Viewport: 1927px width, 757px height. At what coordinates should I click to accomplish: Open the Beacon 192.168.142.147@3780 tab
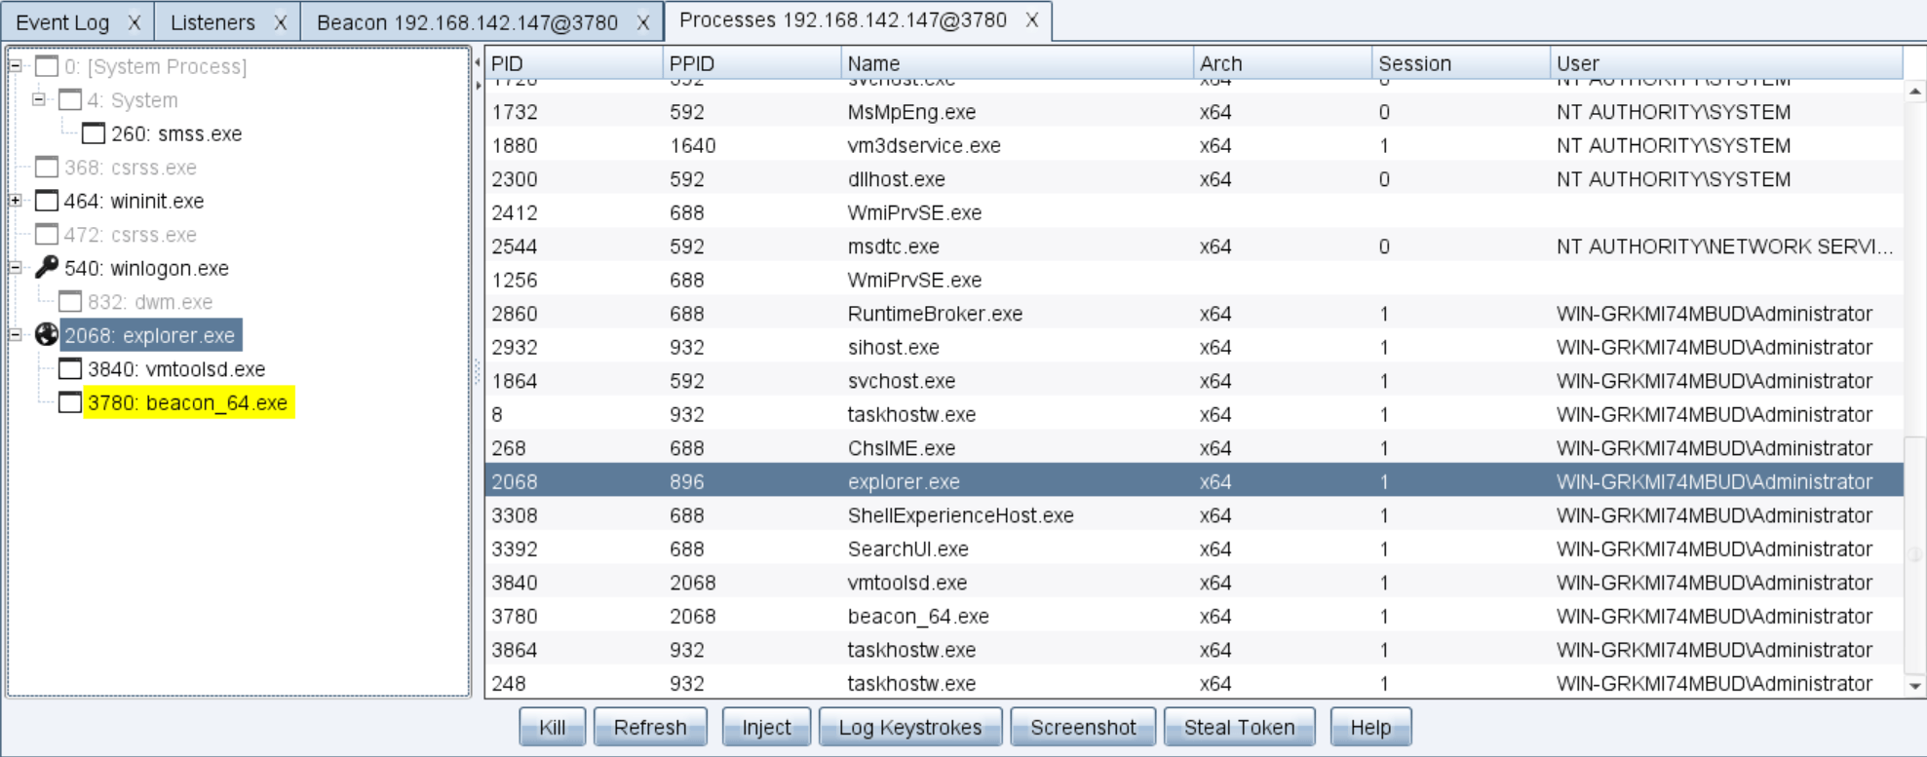point(467,22)
